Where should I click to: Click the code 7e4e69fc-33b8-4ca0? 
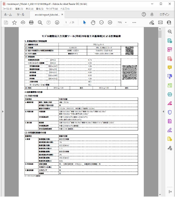(x=104, y=51)
